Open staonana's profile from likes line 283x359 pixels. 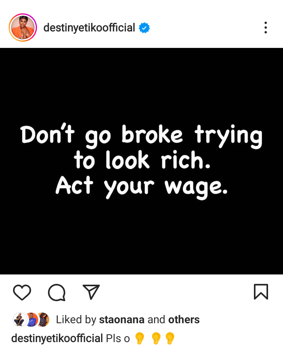pyautogui.click(x=122, y=320)
